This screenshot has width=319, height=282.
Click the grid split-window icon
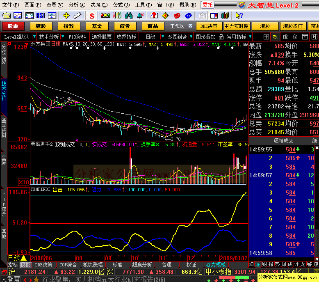pyautogui.click(x=266, y=37)
